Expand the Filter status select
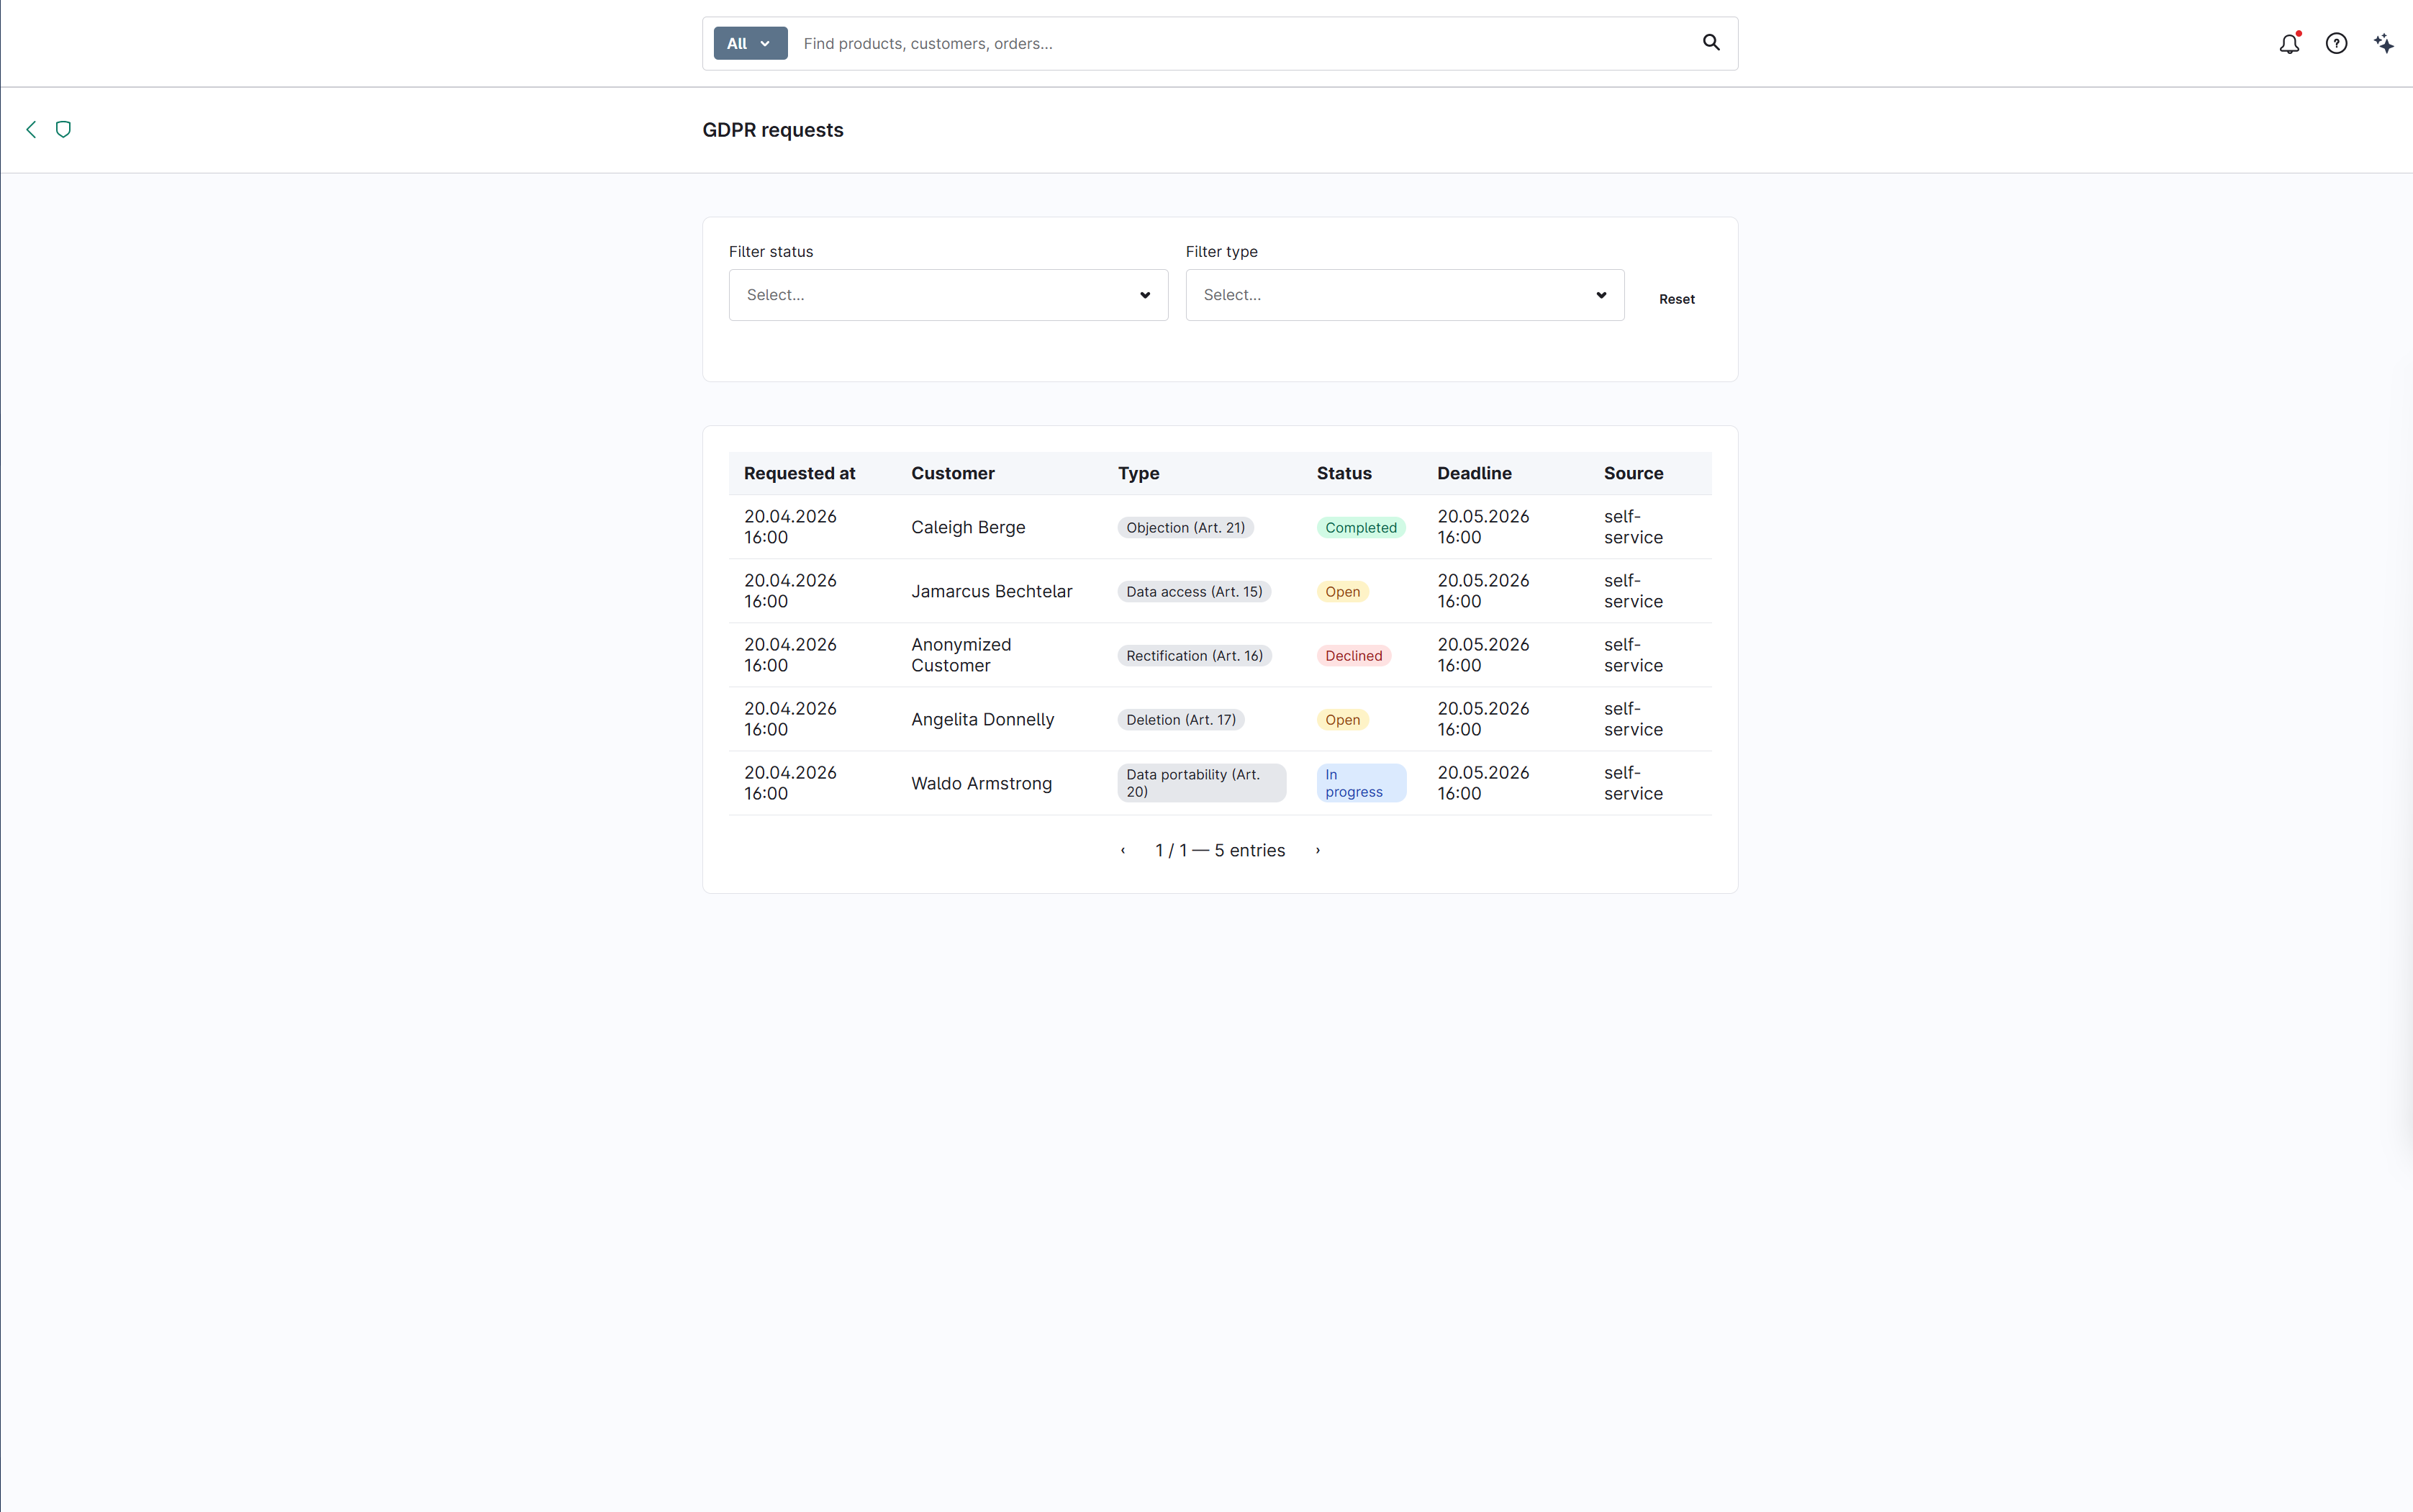 [948, 295]
